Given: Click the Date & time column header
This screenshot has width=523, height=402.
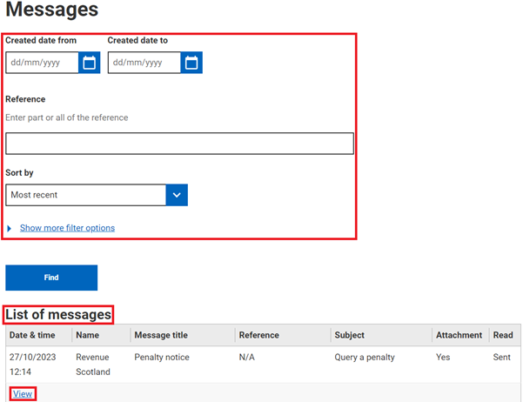Looking at the screenshot, I should (x=31, y=335).
